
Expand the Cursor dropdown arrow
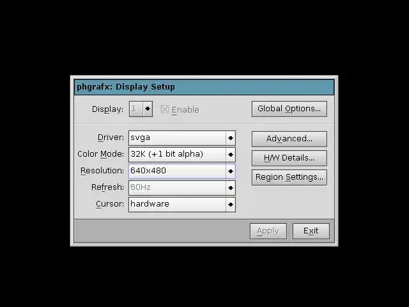[x=231, y=205]
